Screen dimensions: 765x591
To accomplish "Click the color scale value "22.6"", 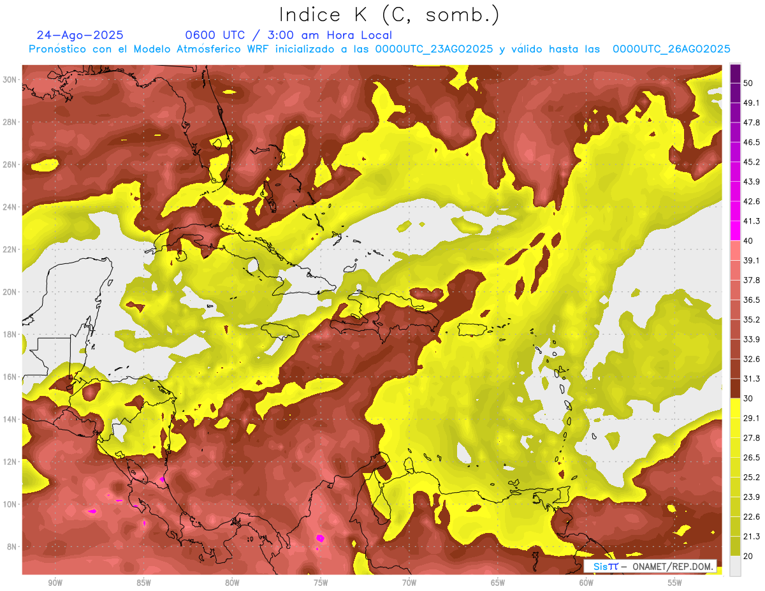I will point(751,517).
